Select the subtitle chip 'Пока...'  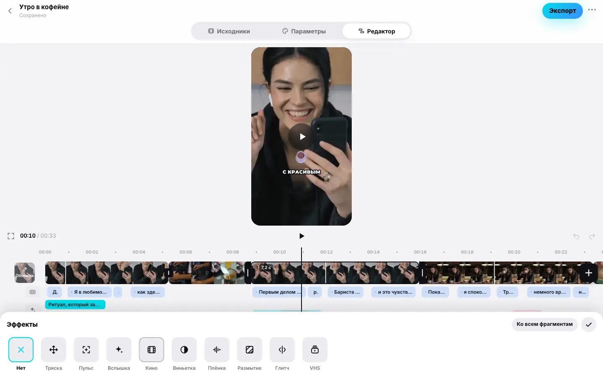click(x=435, y=292)
